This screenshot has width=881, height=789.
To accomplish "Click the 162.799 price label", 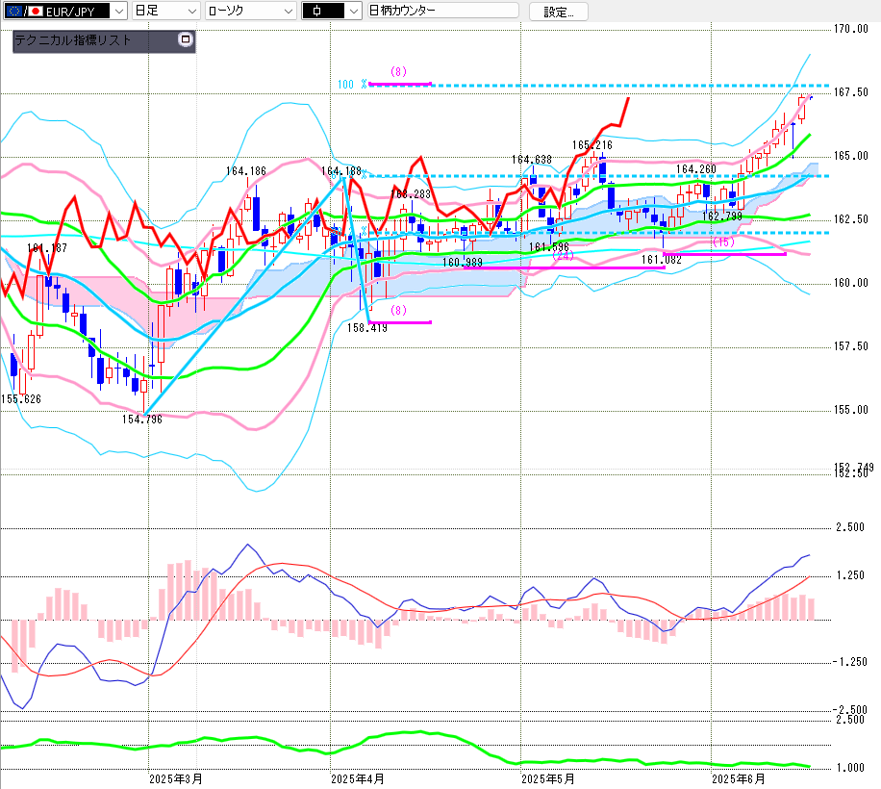I will 722,216.
